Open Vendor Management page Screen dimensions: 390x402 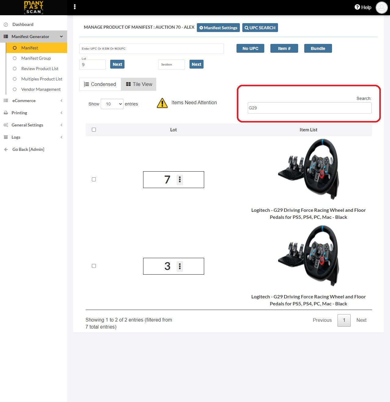[41, 89]
